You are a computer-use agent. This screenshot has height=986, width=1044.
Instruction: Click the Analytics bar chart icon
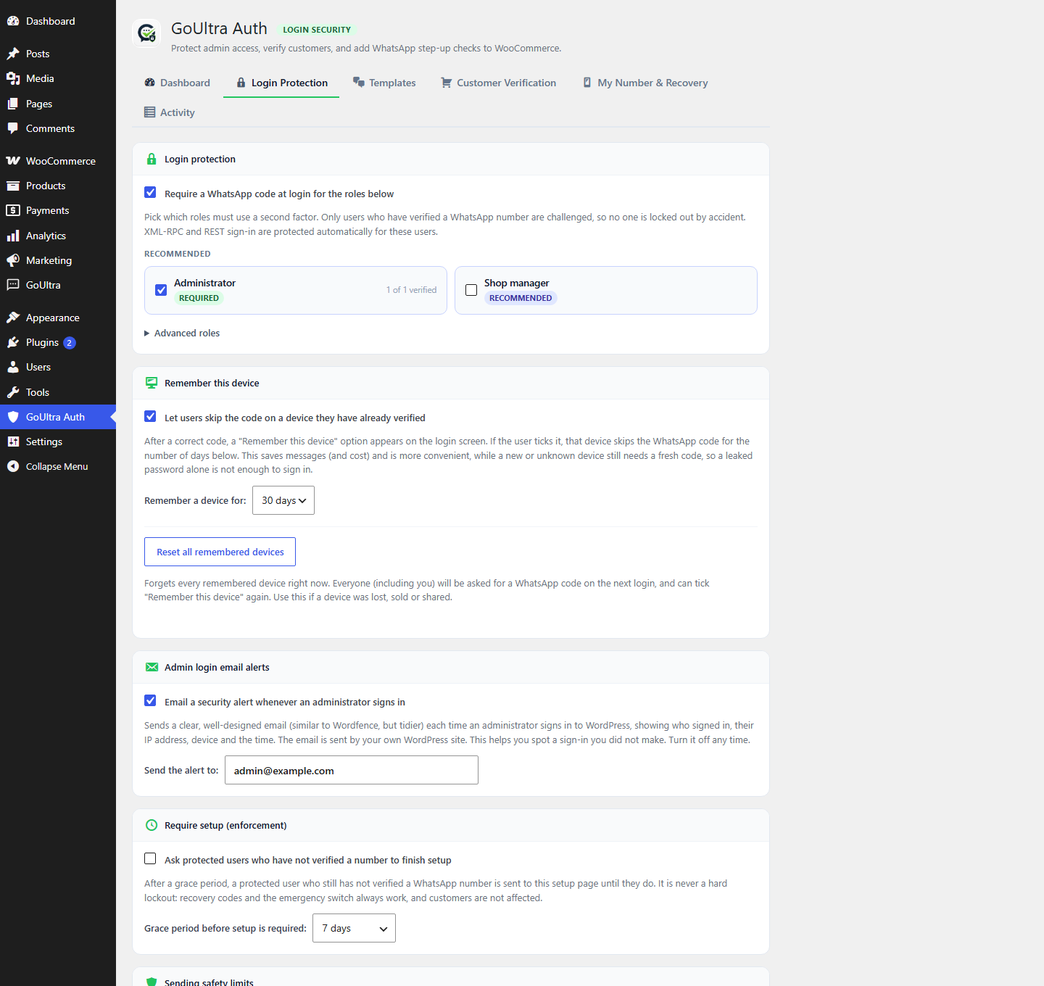(13, 236)
